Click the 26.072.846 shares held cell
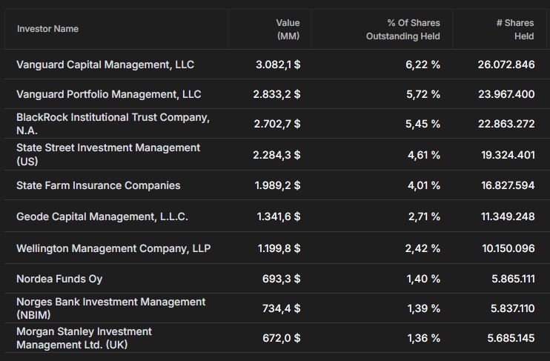This screenshot has height=361, width=550. coord(506,64)
